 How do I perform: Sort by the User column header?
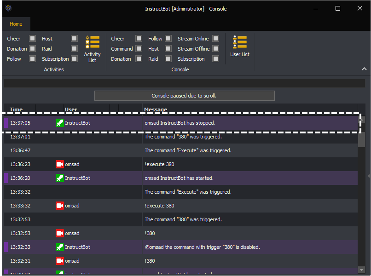71,109
